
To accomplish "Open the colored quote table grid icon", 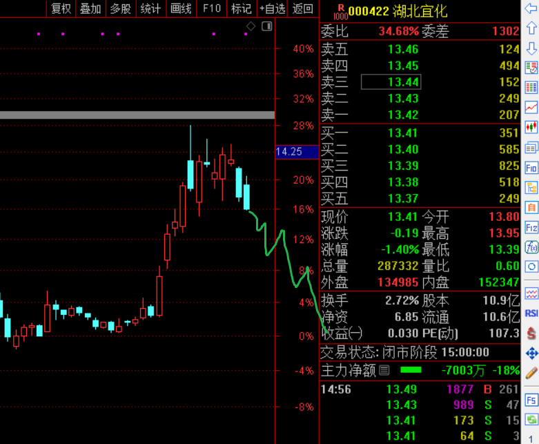I will pos(531,88).
